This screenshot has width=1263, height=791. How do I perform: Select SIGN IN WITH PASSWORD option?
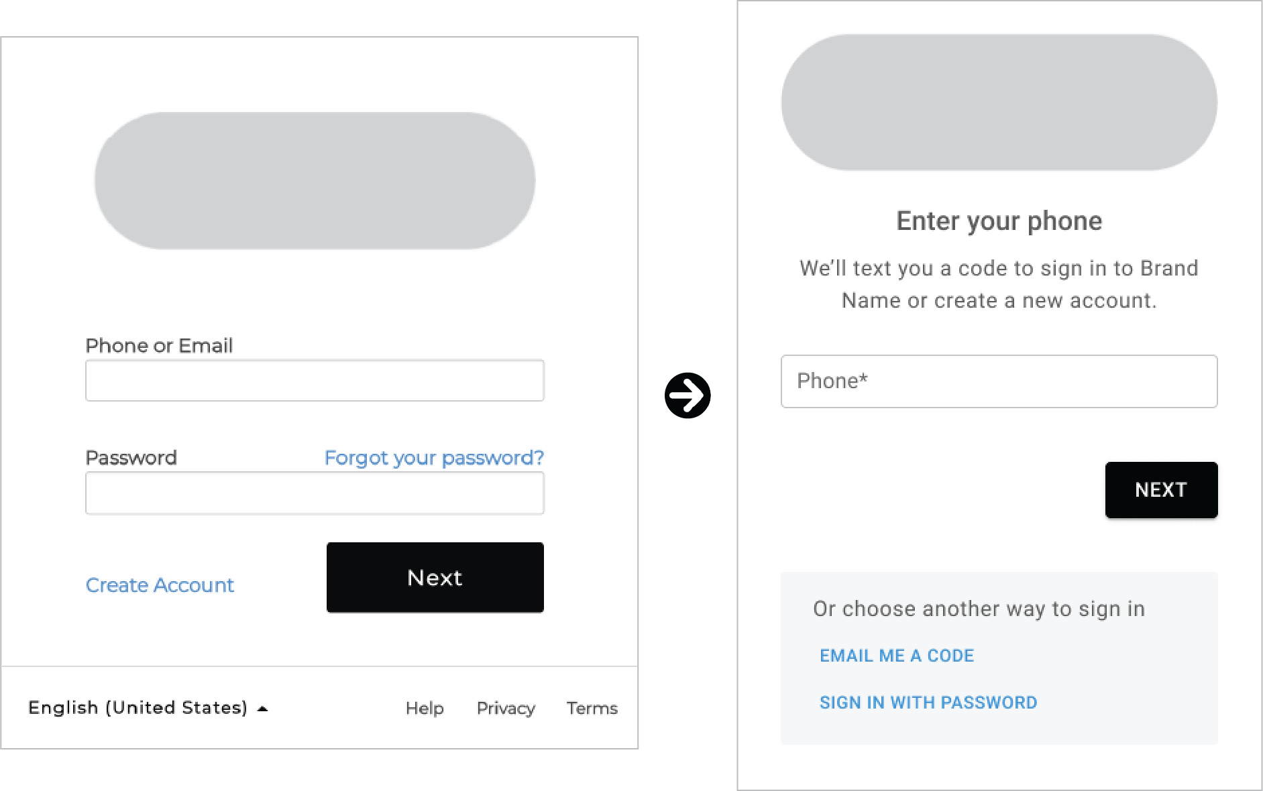pyautogui.click(x=928, y=703)
